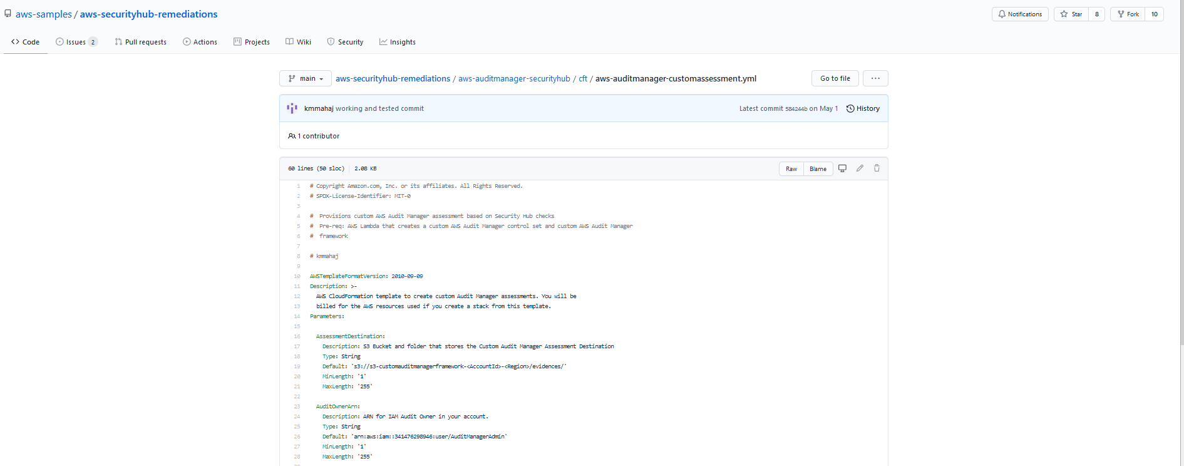1184x466 pixels.
Task: Click the Issues count badge 2
Action: point(93,42)
